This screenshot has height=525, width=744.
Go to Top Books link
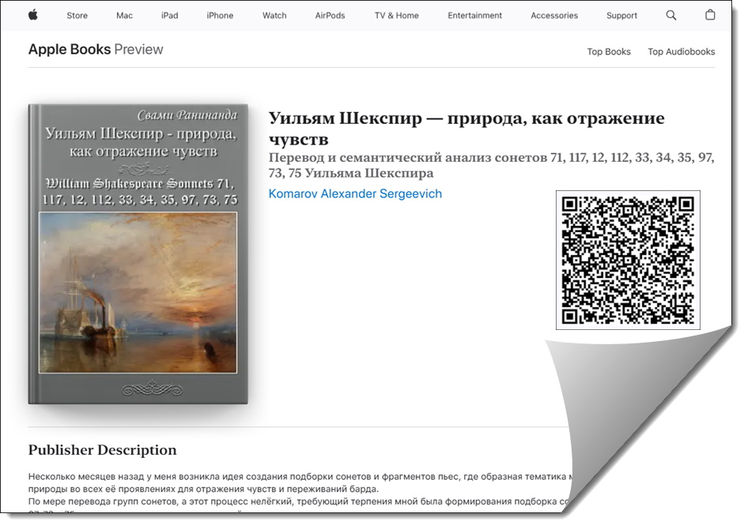[609, 51]
